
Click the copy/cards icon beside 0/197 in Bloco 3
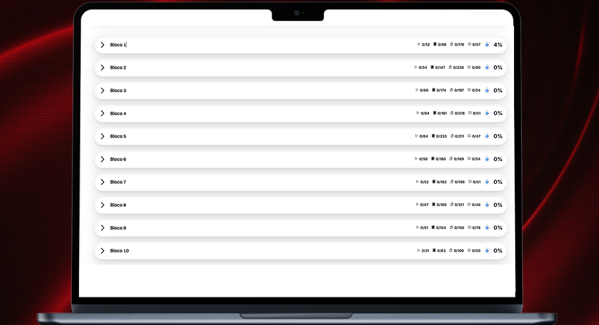click(x=451, y=90)
